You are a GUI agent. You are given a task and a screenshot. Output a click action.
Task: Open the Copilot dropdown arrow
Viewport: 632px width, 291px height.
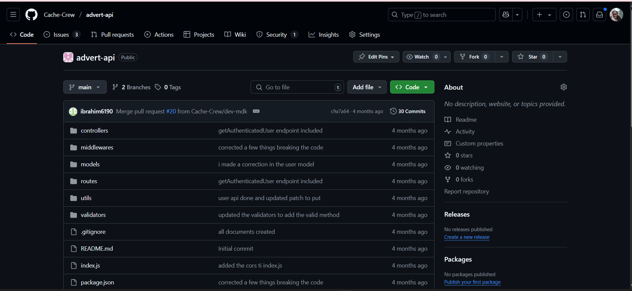pyautogui.click(x=517, y=15)
